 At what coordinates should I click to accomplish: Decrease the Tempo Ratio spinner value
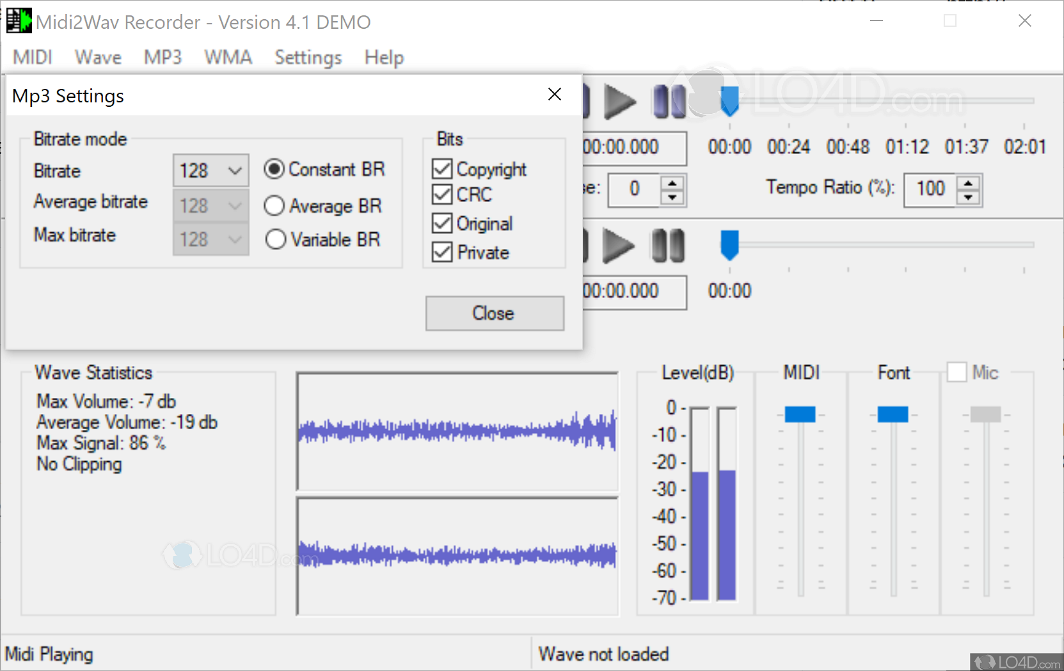(x=968, y=198)
